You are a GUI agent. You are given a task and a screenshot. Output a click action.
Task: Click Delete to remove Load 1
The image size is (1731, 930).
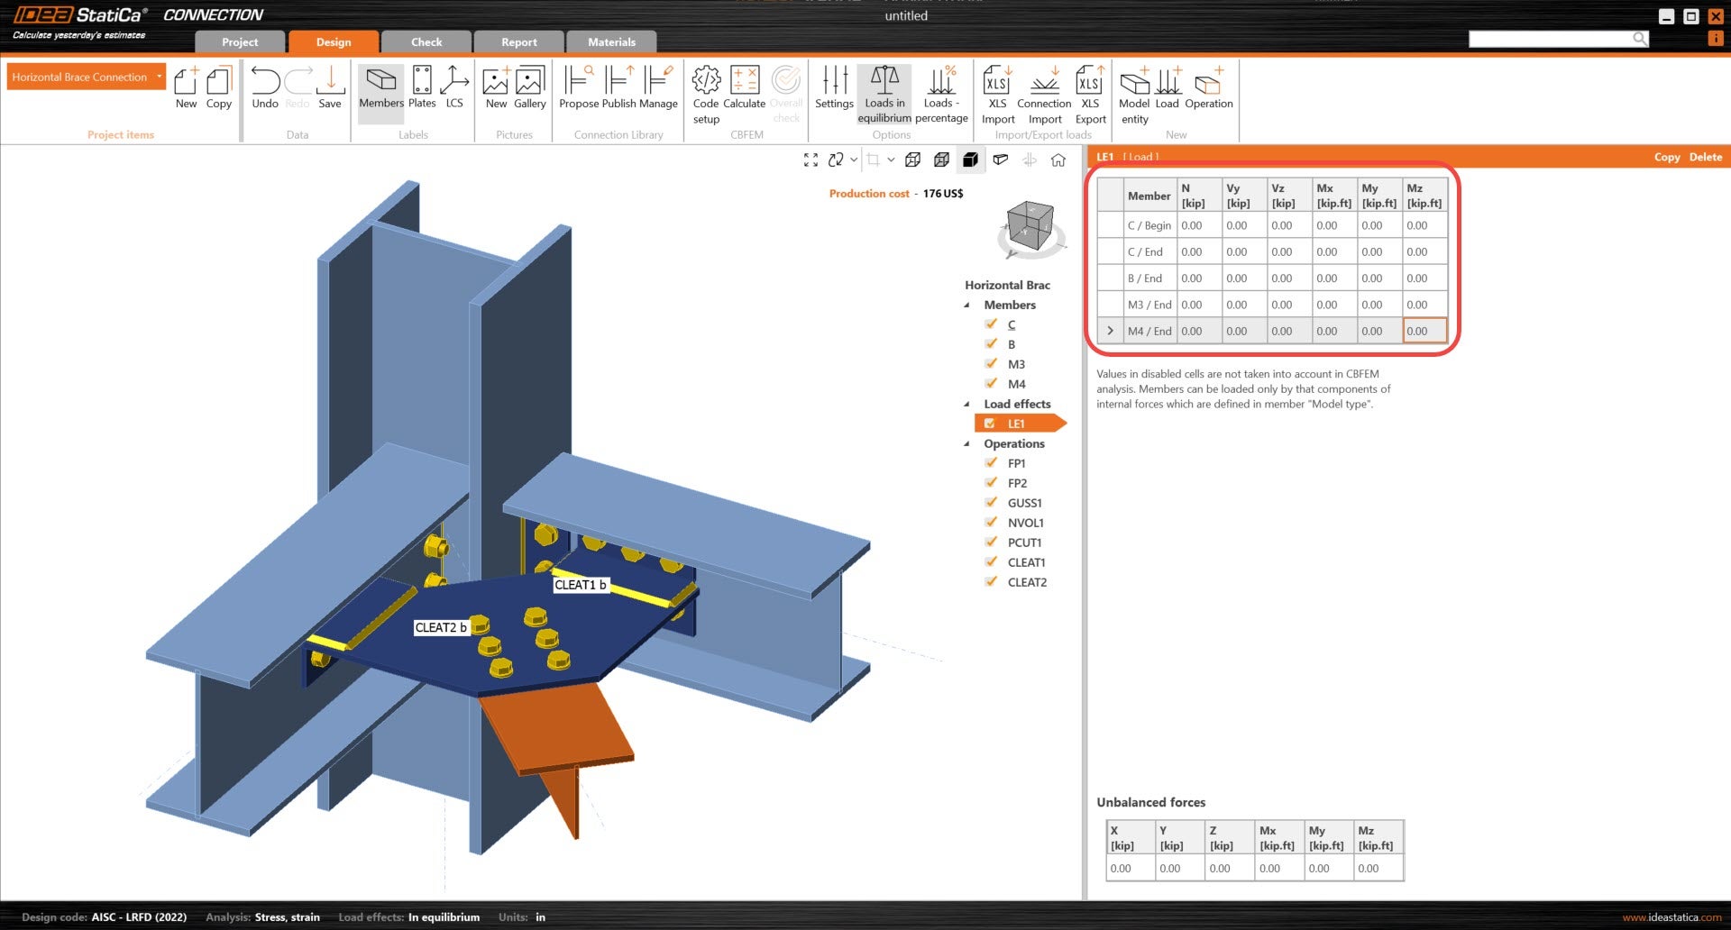(x=1705, y=157)
